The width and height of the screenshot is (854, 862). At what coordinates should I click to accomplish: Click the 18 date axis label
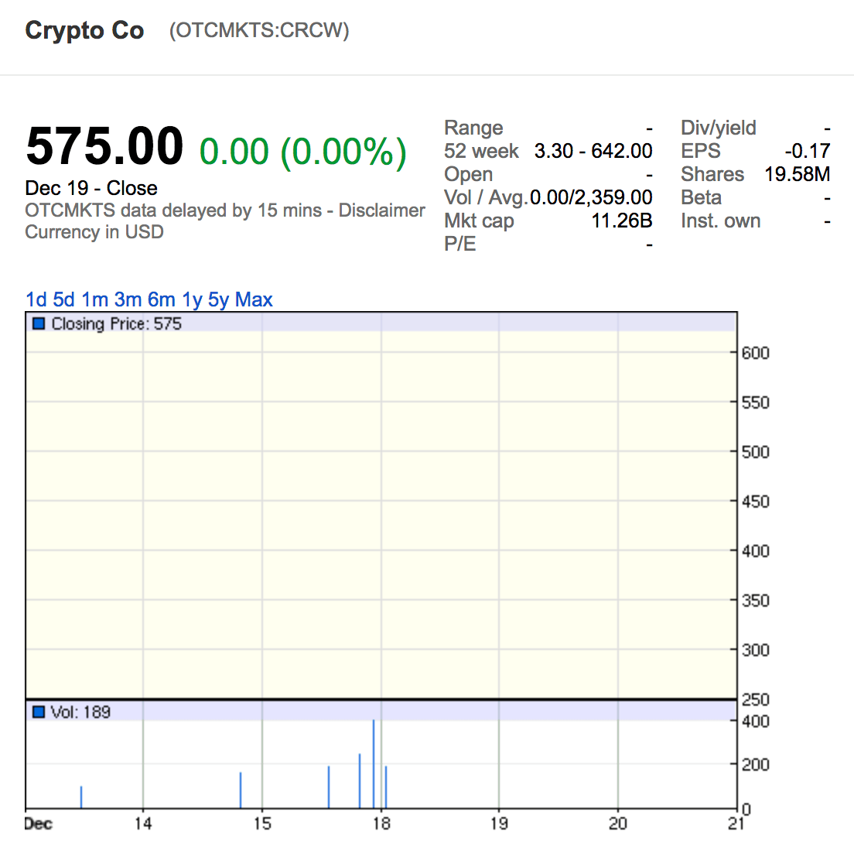[x=381, y=823]
